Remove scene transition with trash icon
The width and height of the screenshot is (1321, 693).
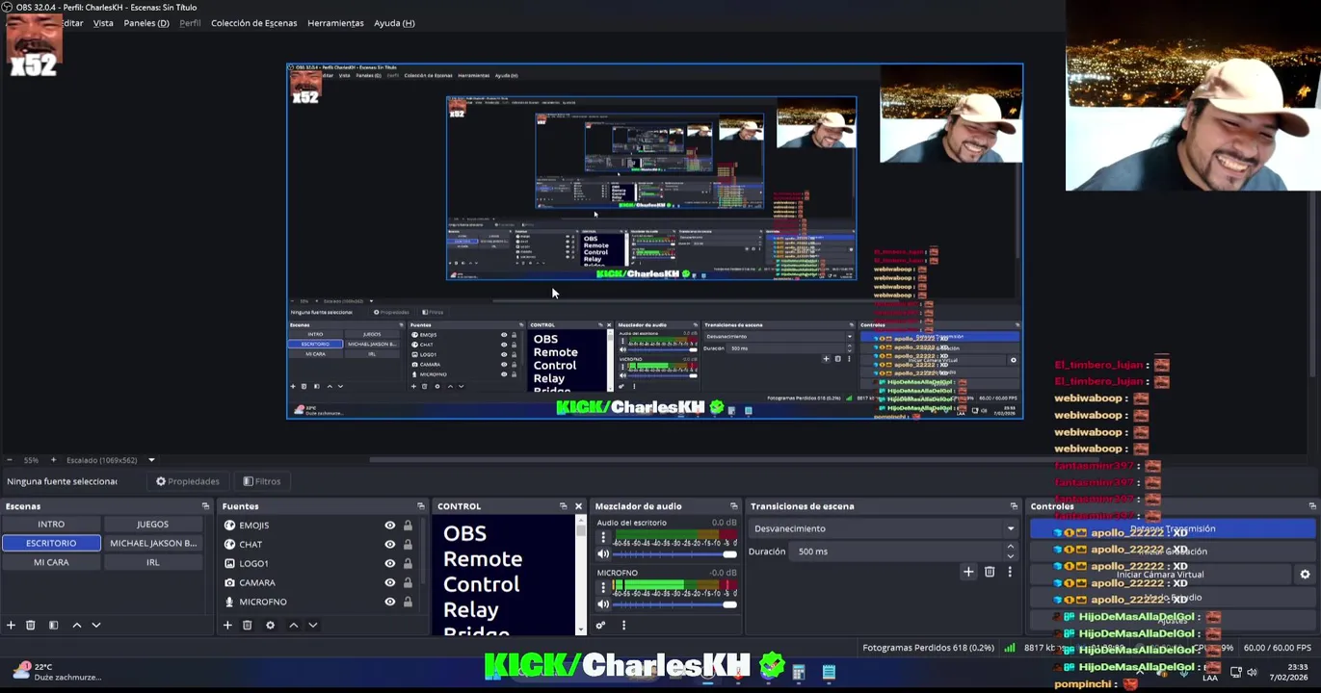tap(990, 573)
